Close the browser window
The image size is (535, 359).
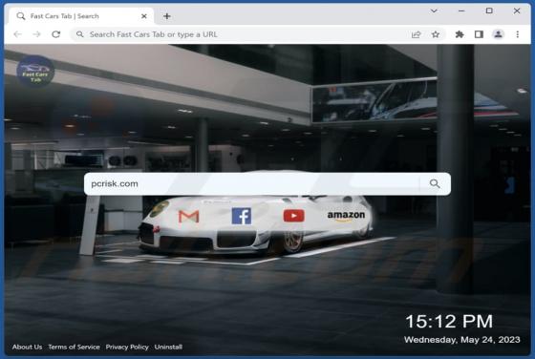tap(517, 11)
